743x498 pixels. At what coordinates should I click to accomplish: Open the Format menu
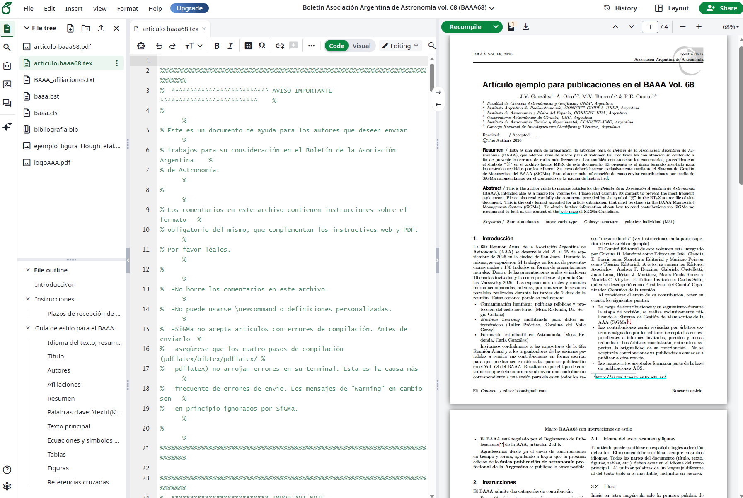pyautogui.click(x=128, y=8)
